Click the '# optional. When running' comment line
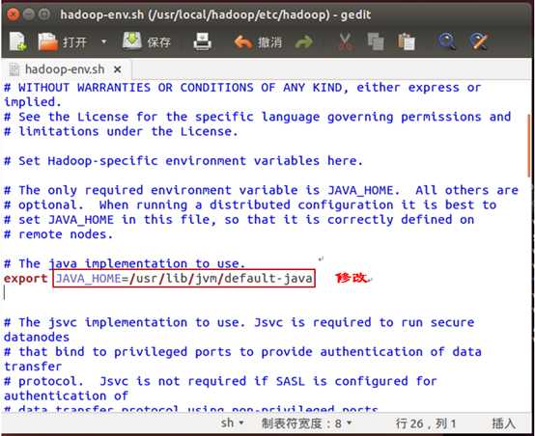Screen dimensions: 535x436 (x=250, y=204)
